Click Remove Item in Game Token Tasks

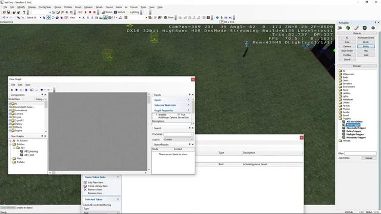coord(95,190)
